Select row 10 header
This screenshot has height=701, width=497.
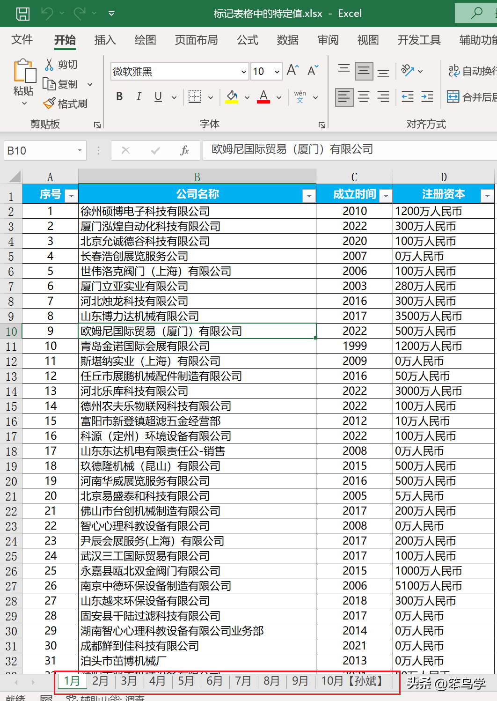pos(11,331)
